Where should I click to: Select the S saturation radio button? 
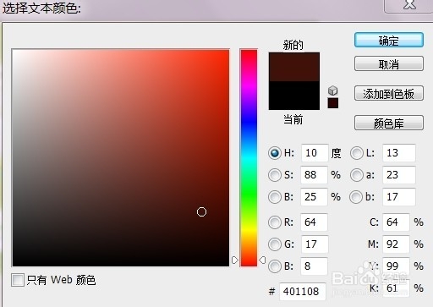(275, 175)
